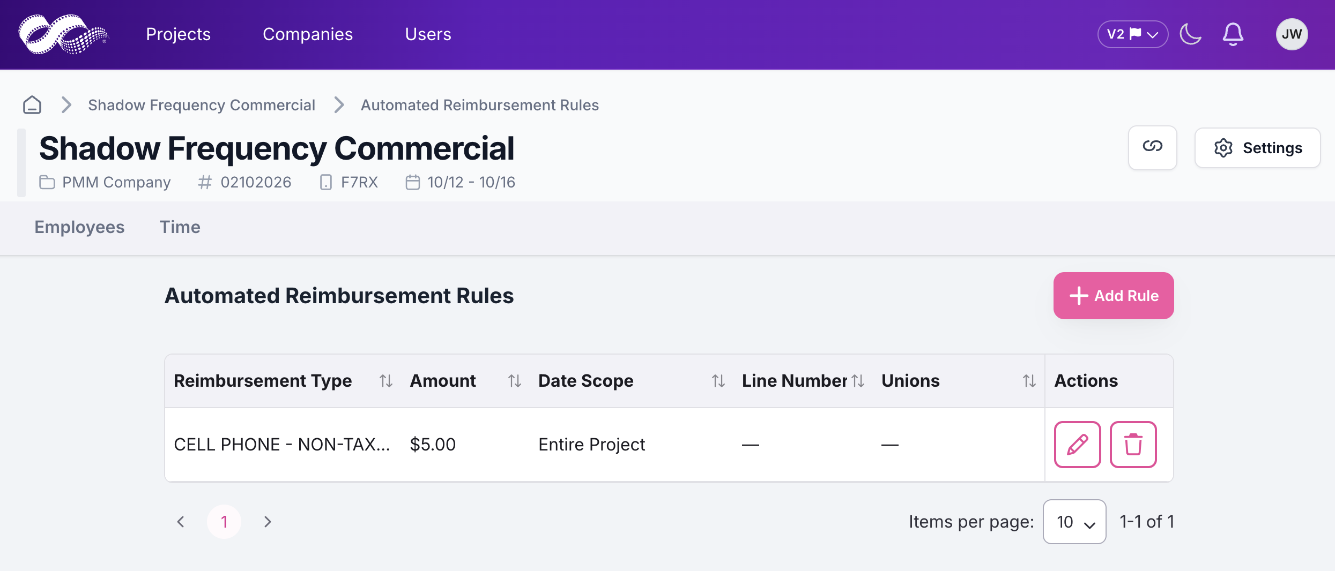Image resolution: width=1335 pixels, height=571 pixels.
Task: Sort by Line Number column arrows
Action: (x=858, y=381)
